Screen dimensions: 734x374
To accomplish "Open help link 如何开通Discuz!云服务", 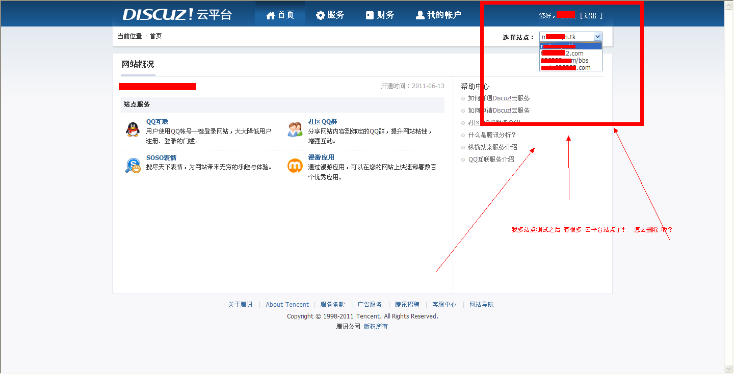I will (499, 98).
